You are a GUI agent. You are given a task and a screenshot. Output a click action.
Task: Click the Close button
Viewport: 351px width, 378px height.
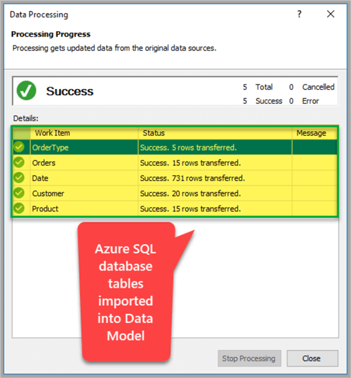pos(312,358)
